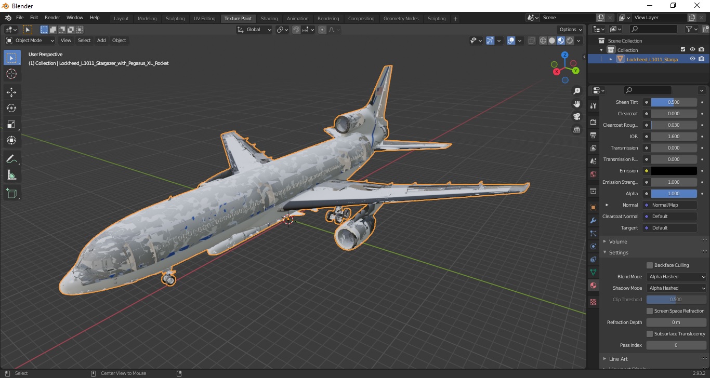Open the File menu
This screenshot has width=710, height=378.
[x=20, y=18]
